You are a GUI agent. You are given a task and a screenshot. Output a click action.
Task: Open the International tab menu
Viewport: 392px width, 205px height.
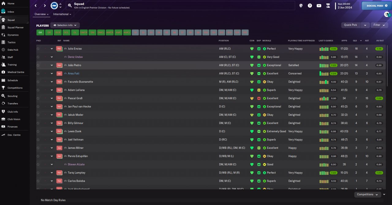pos(62,14)
